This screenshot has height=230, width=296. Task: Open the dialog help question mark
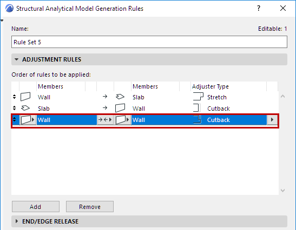point(259,8)
